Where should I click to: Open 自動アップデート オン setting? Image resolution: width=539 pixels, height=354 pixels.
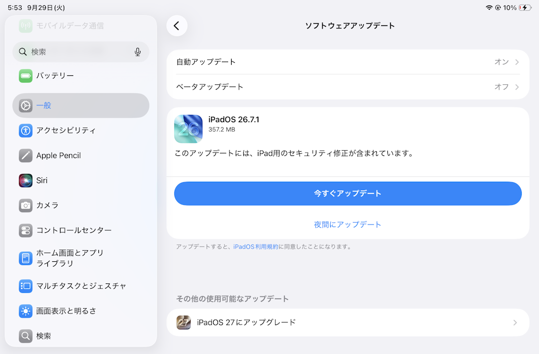click(348, 62)
